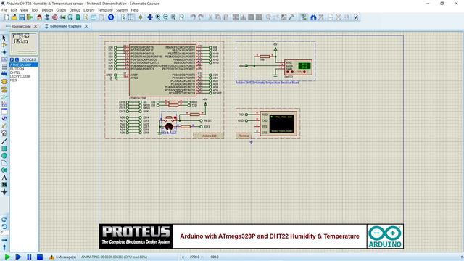Viewport: 464px width, 261px height.
Task: Select the Markers plus tool at sidebar bottom
Action: 4,192
